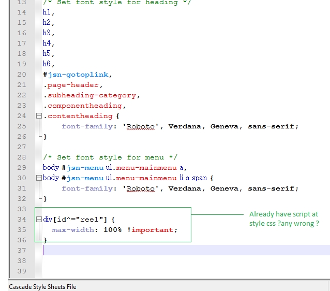Collapse the div[id^="reel"] rule fold marker
The image size is (330, 291).
pos(39,220)
